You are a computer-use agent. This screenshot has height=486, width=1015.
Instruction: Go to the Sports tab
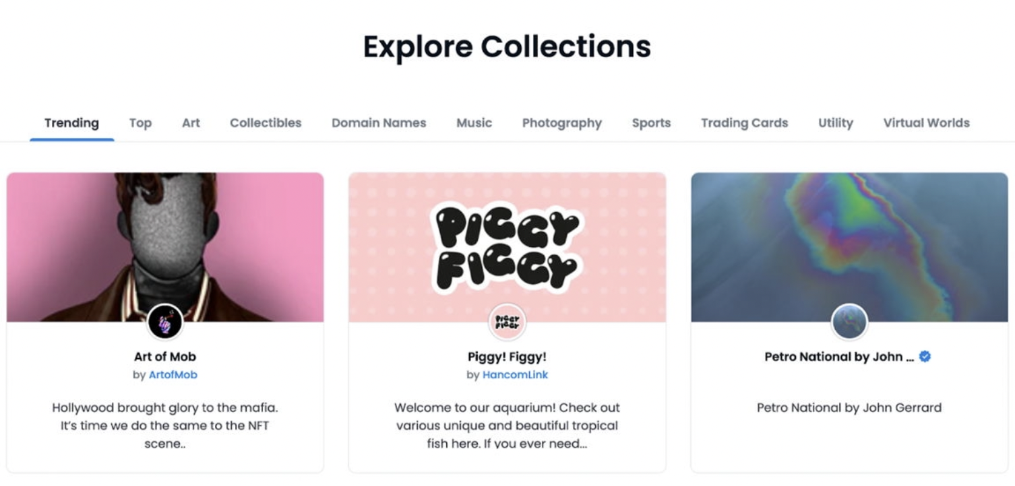point(651,123)
